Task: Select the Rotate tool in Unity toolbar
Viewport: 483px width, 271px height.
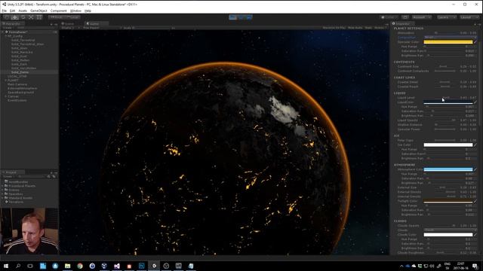Action: pos(23,17)
